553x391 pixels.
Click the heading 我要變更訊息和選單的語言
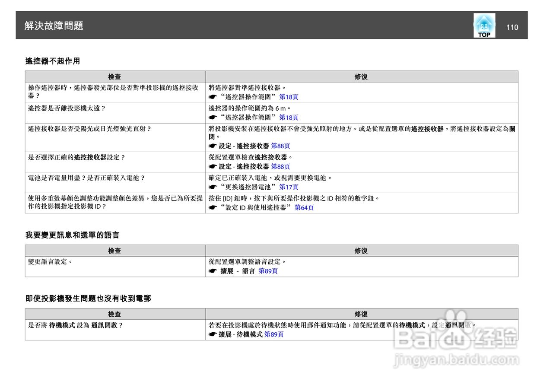(73, 235)
